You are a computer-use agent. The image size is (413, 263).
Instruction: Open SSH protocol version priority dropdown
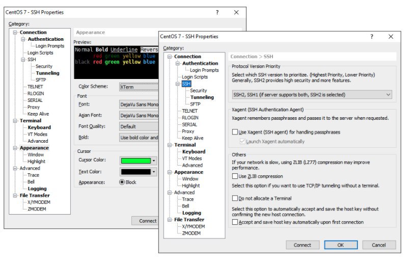tap(312, 95)
